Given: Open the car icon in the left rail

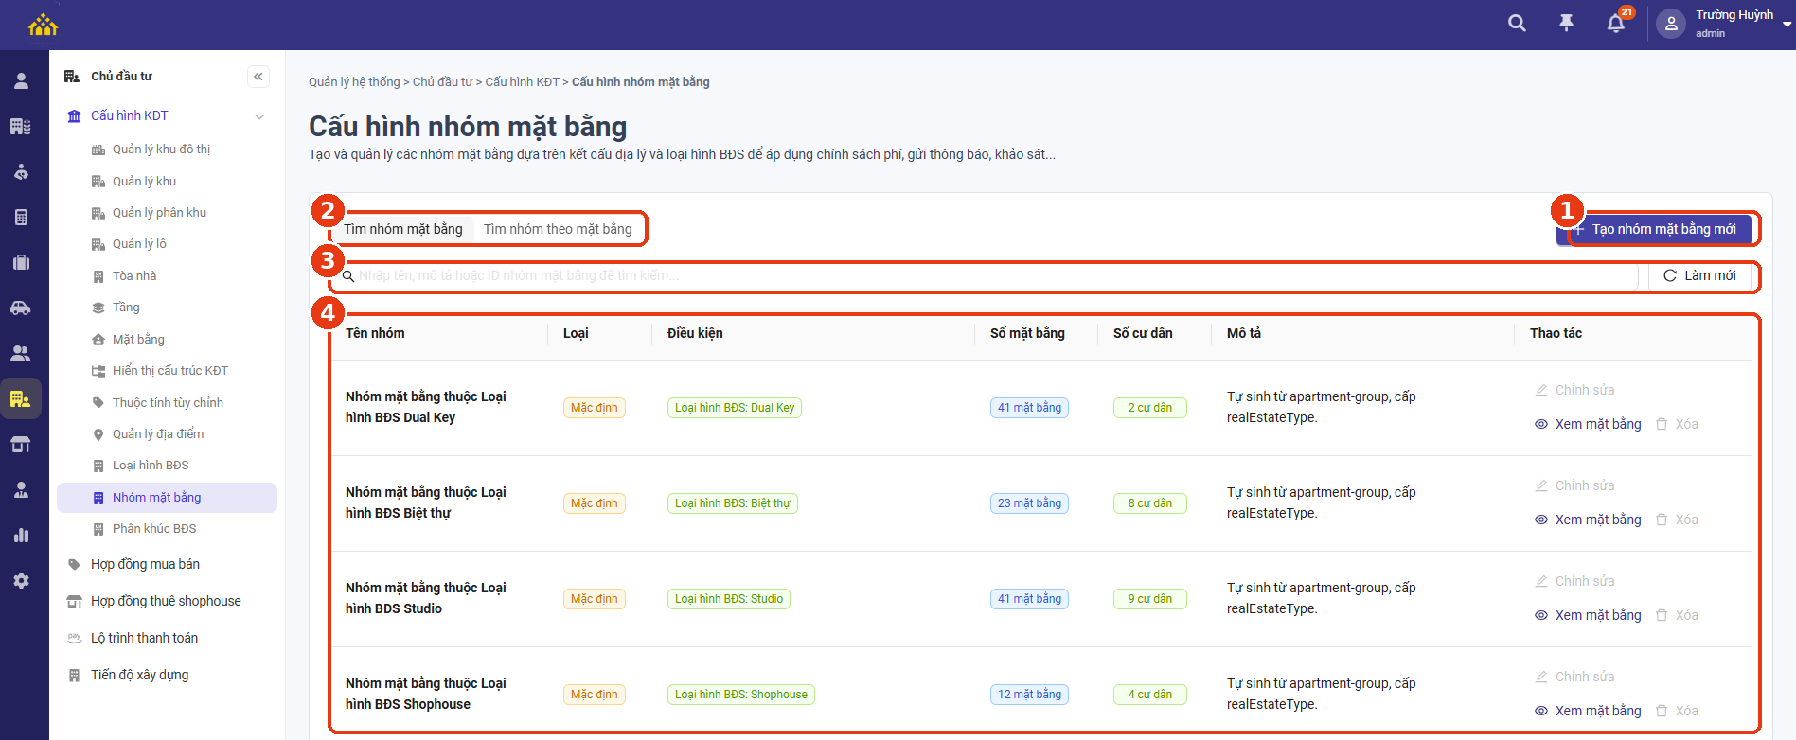Looking at the screenshot, I should 21,308.
